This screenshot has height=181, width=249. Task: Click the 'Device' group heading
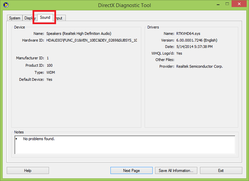click(x=20, y=27)
